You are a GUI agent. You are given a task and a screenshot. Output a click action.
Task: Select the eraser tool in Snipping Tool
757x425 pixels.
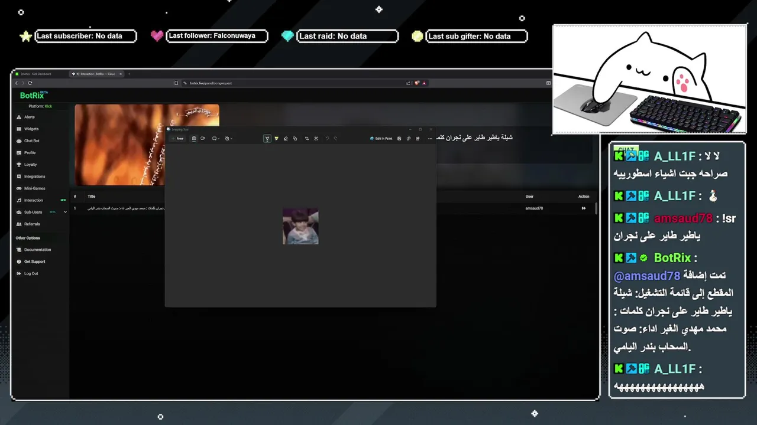[x=286, y=138]
